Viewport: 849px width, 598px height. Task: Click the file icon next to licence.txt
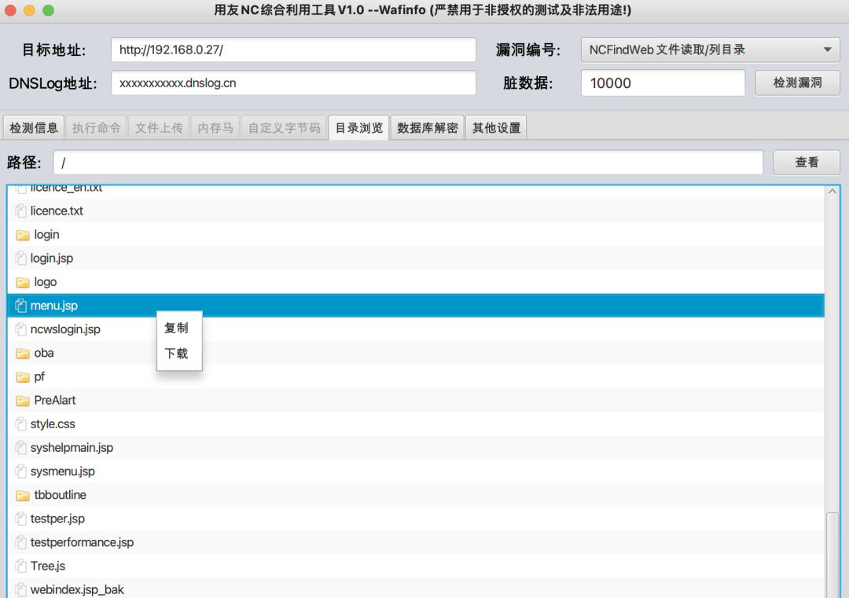(21, 211)
